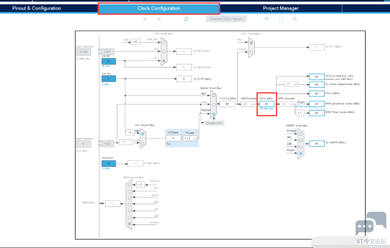Click the FCLK (MHz) value box
This screenshot has width=390, height=248.
tap(317, 94)
